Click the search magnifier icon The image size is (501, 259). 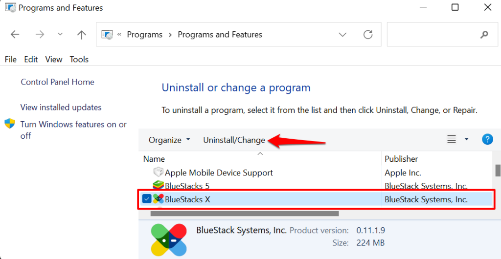coord(484,35)
